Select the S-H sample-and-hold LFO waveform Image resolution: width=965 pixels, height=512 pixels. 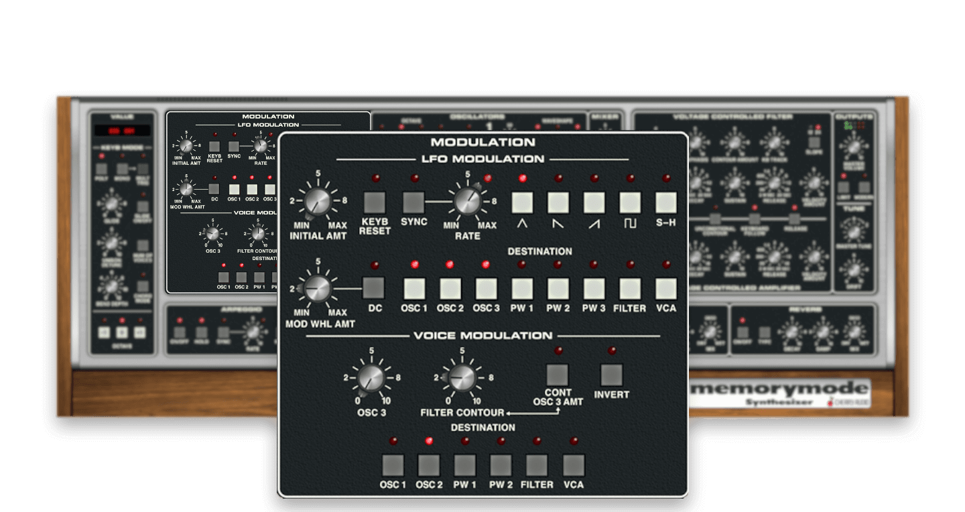pyautogui.click(x=666, y=202)
